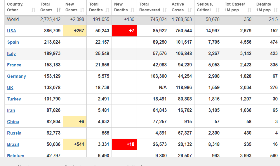Open the Italy country link

[x=11, y=54]
